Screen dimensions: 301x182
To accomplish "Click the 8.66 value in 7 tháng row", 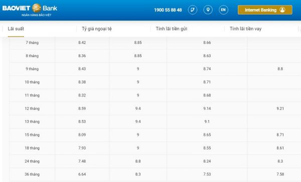I will tap(207, 42).
